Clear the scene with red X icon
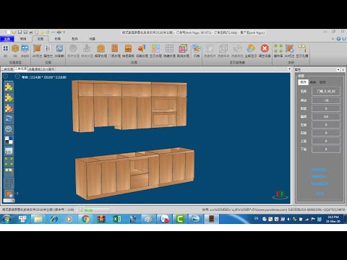Image resolution: width=347 pixels, height=260 pixels. [265, 51]
